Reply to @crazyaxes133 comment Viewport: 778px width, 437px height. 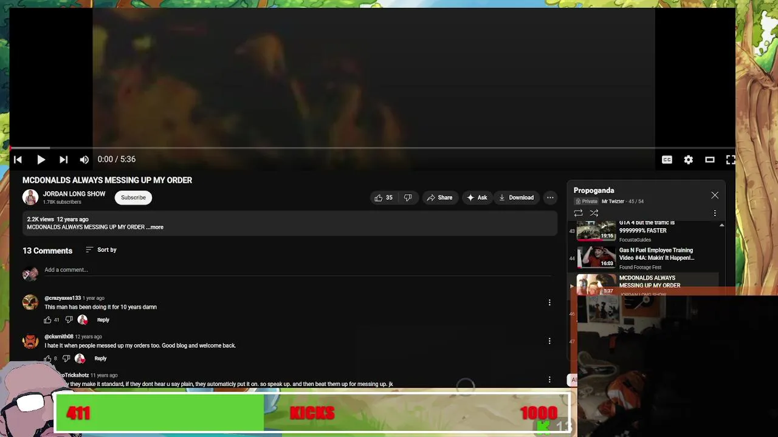click(103, 320)
